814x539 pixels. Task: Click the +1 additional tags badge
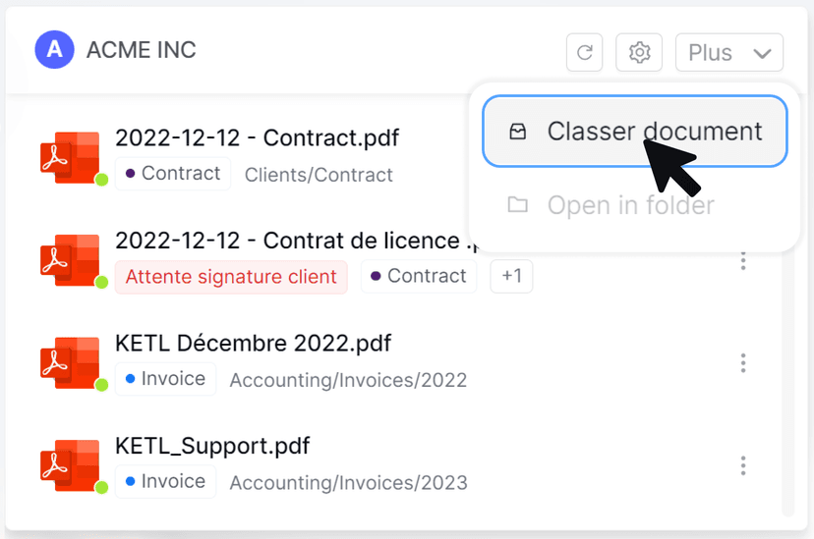pyautogui.click(x=511, y=277)
